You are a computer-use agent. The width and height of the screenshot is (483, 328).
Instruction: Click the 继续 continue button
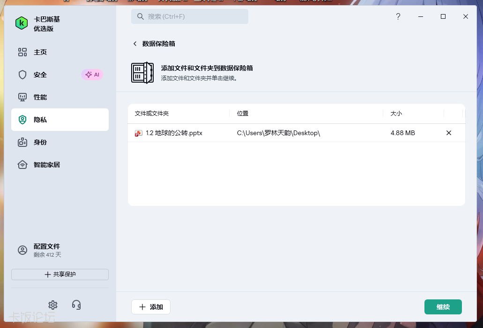pyautogui.click(x=443, y=307)
